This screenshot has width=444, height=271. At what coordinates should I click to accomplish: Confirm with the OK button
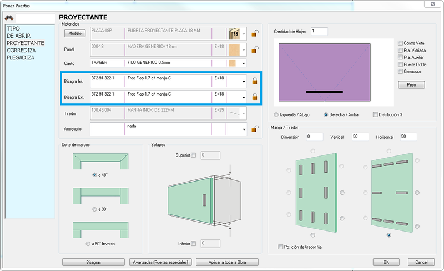click(386, 262)
